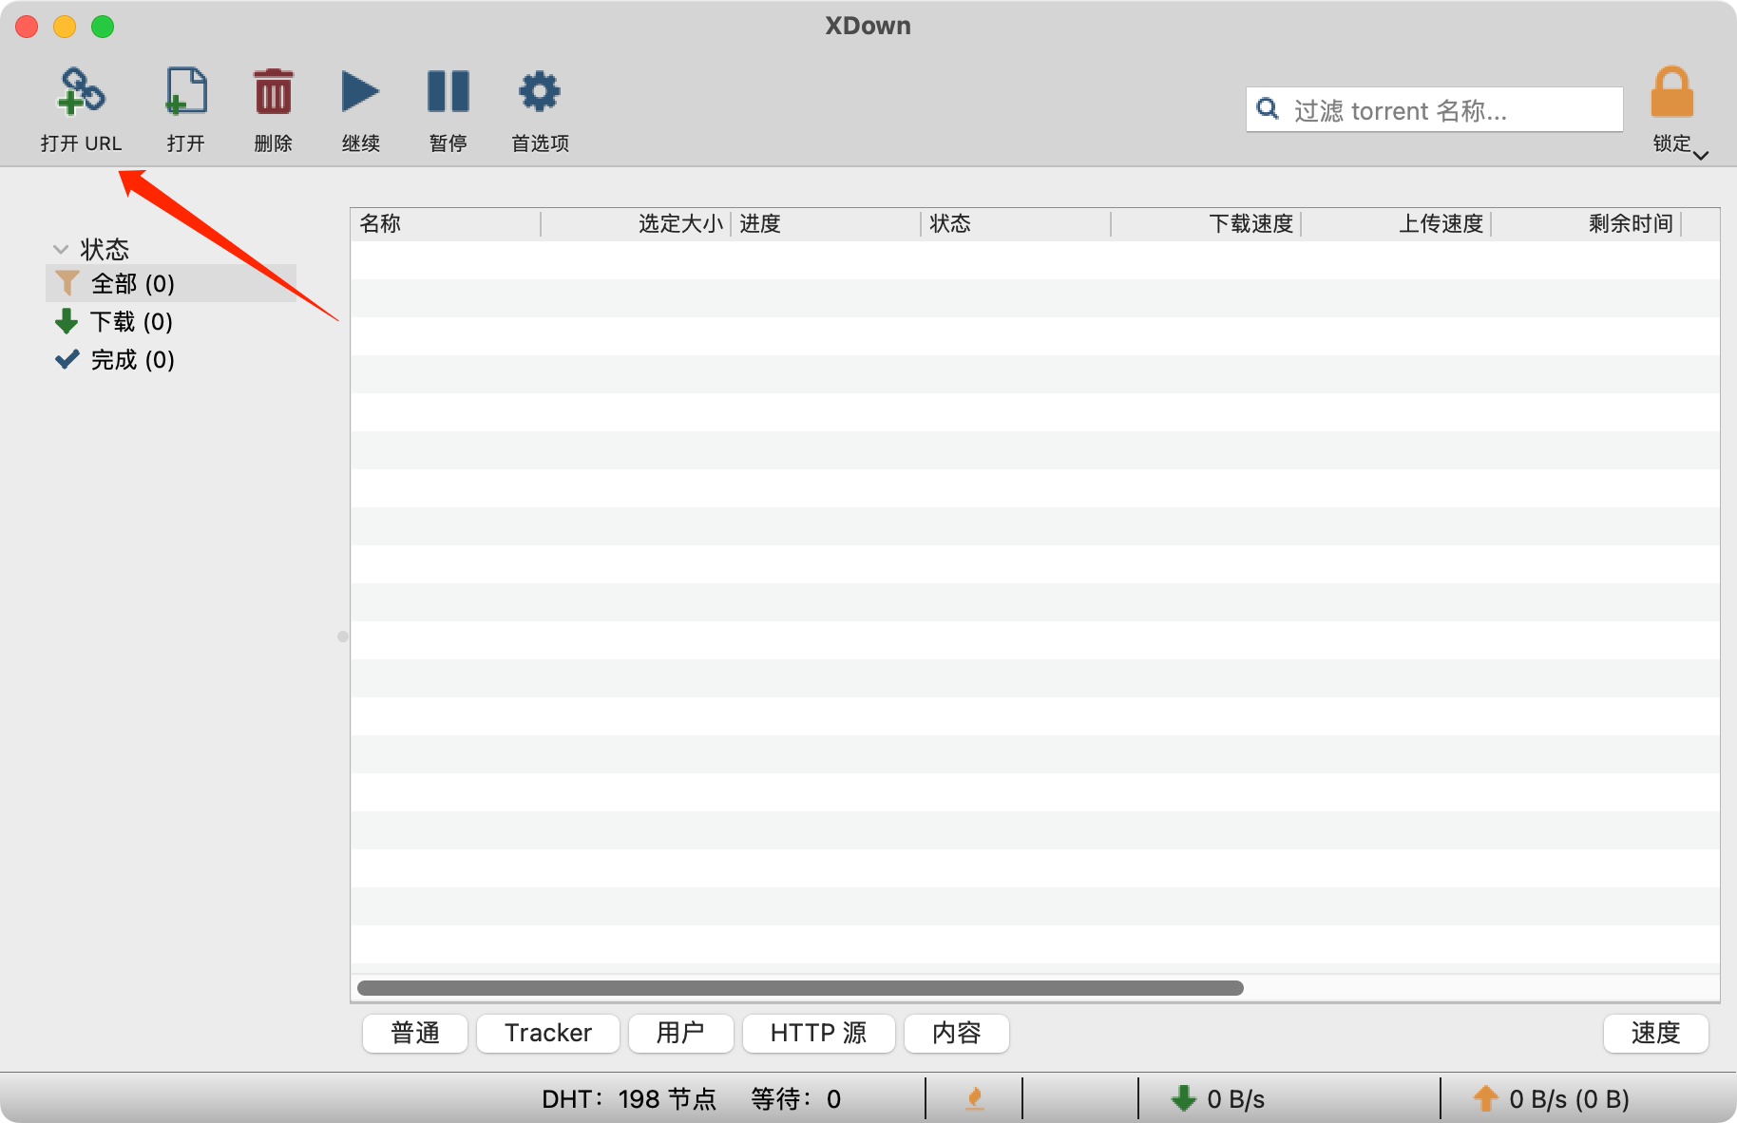Grab the horizontal scrollbar under the list
Image resolution: width=1737 pixels, height=1123 pixels.
[800, 988]
